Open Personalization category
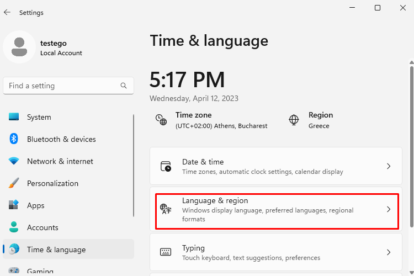 point(68,183)
